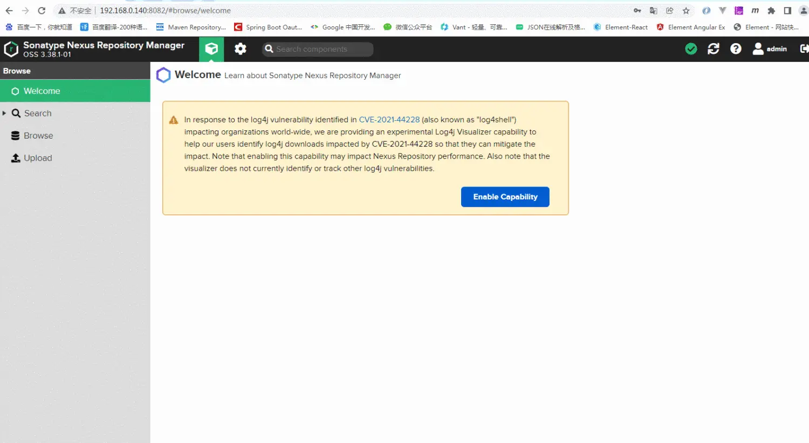Open the Help question mark menu
Image resolution: width=809 pixels, height=443 pixels.
[x=736, y=49]
